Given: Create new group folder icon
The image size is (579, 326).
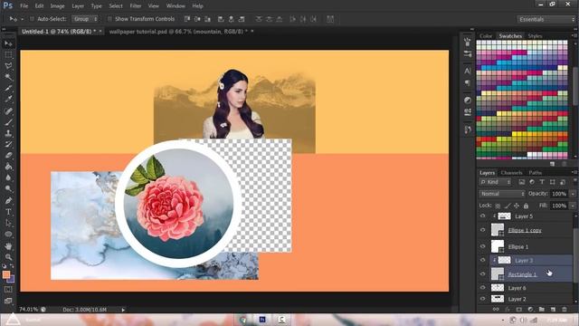Looking at the screenshot, I should point(541,309).
